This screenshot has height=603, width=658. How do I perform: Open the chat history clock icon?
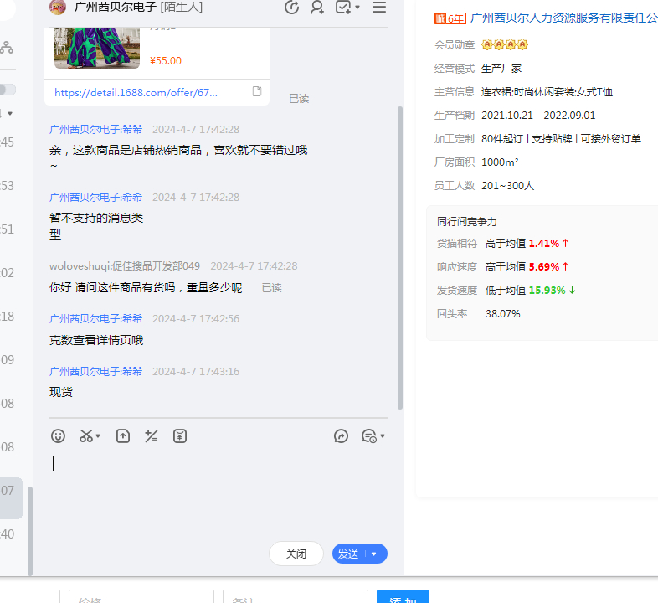pos(368,435)
